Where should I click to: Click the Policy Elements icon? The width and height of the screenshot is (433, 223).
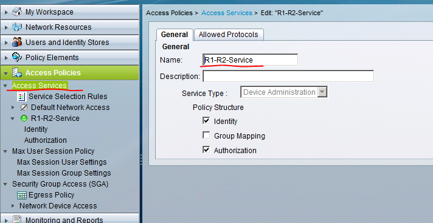17,57
